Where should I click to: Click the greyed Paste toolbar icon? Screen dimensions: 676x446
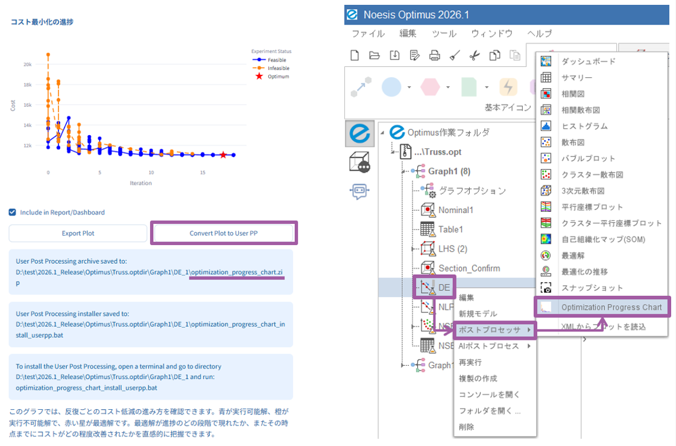(515, 55)
